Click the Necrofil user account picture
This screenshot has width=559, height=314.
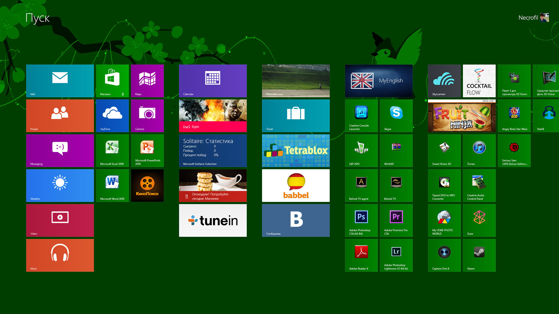pos(544,18)
